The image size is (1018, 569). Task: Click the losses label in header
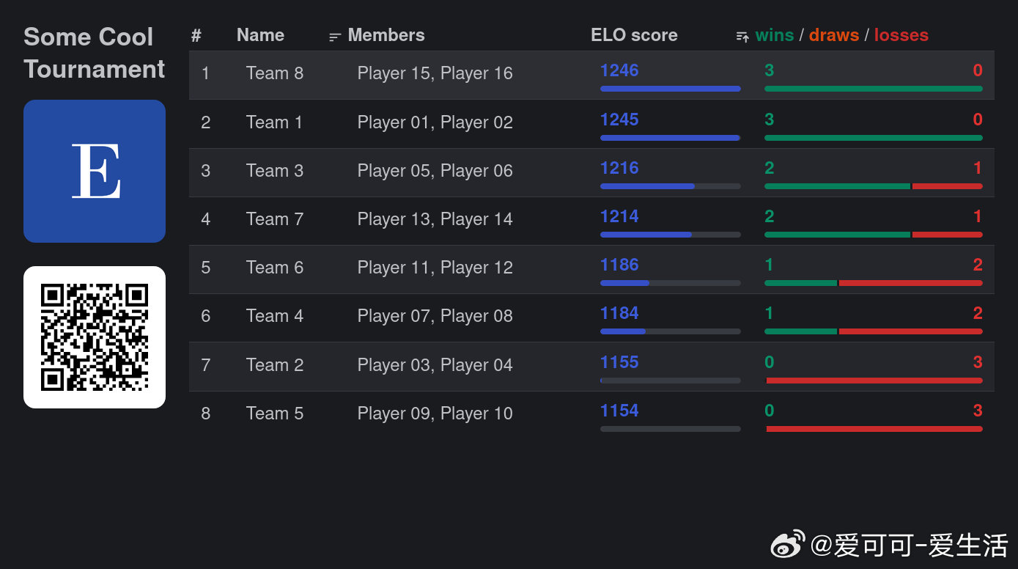(x=901, y=35)
